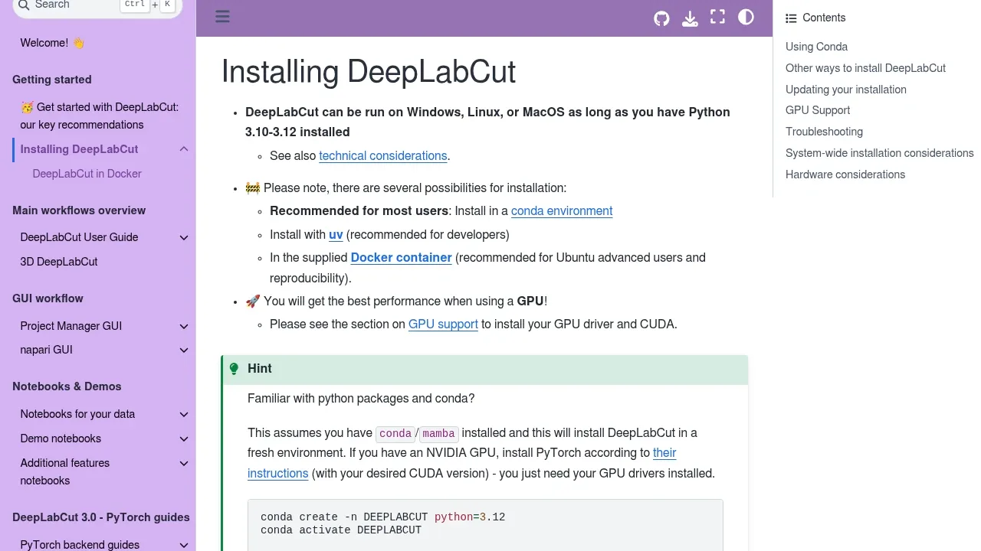Open DeepLabCut in Docker sidebar link
981x551 pixels.
pyautogui.click(x=87, y=174)
